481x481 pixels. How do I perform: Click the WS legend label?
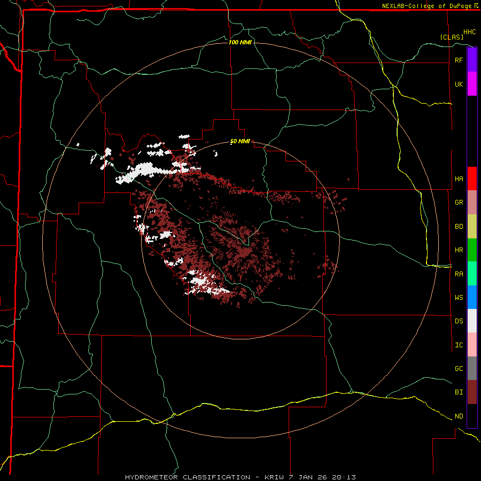[x=459, y=298]
